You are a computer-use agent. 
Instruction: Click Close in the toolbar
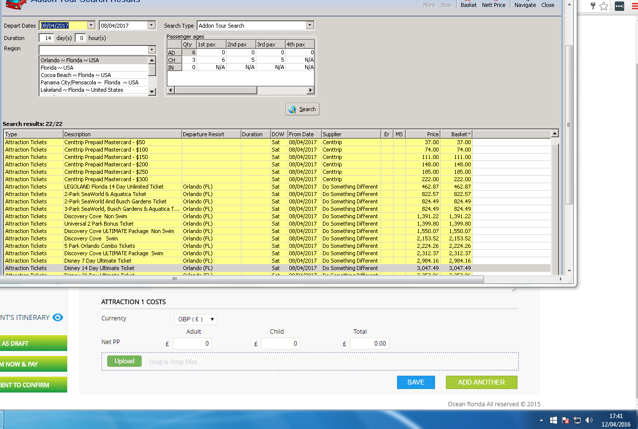[x=548, y=5]
